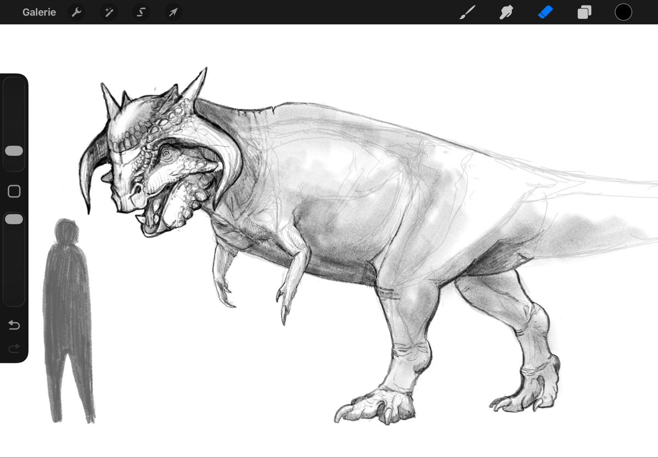Open Adjustments to toggle canvas filters
This screenshot has width=658, height=458.
click(x=108, y=12)
